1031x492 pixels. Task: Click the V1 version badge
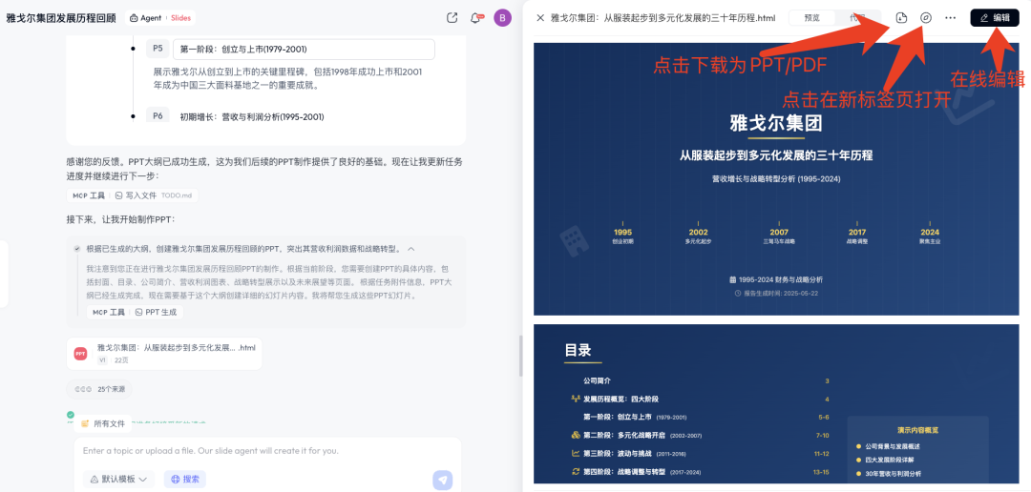pos(102,360)
